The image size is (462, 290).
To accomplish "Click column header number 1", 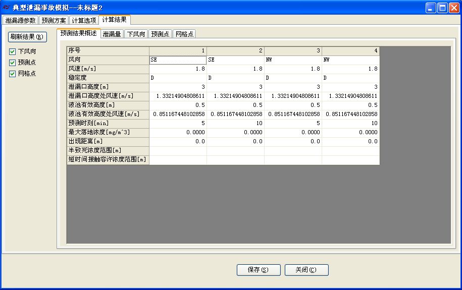I will pyautogui.click(x=178, y=51).
